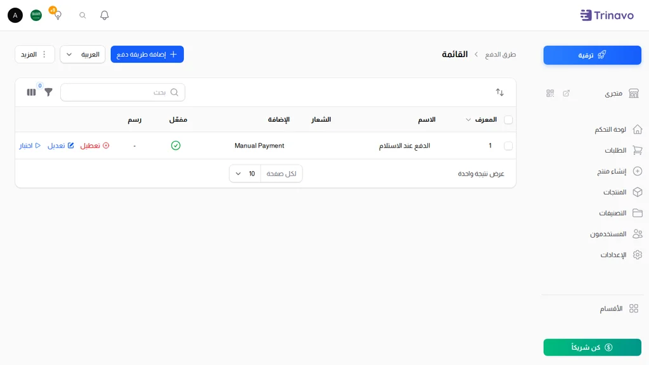
Task: Click إضافة طريقة دفع button
Action: (x=147, y=54)
